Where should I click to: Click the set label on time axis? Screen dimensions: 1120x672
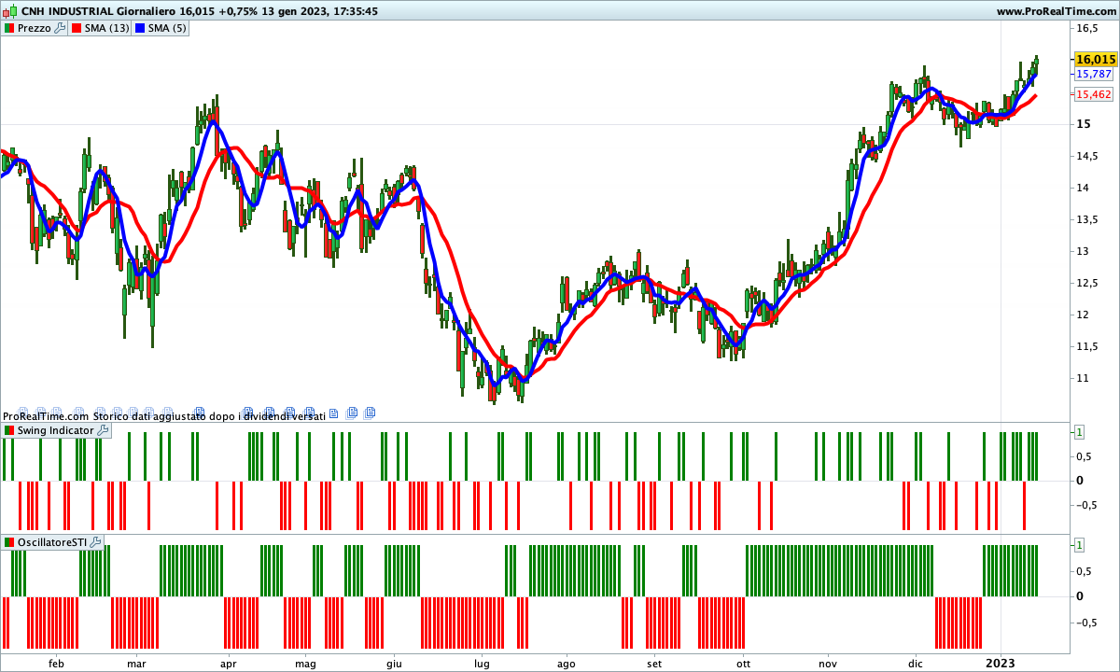tap(654, 663)
